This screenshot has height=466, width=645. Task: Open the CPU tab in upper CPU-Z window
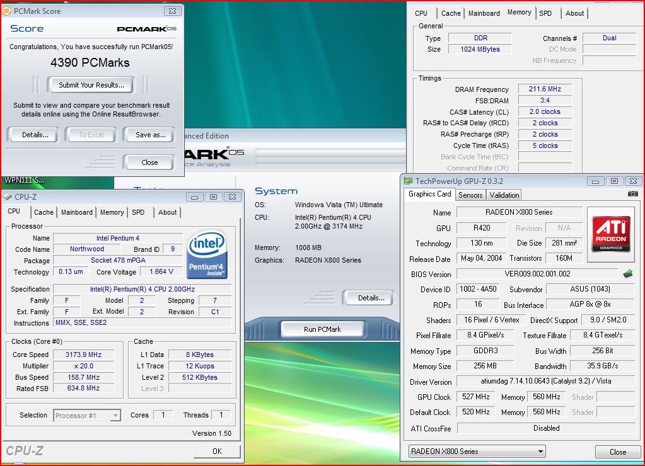pos(421,13)
